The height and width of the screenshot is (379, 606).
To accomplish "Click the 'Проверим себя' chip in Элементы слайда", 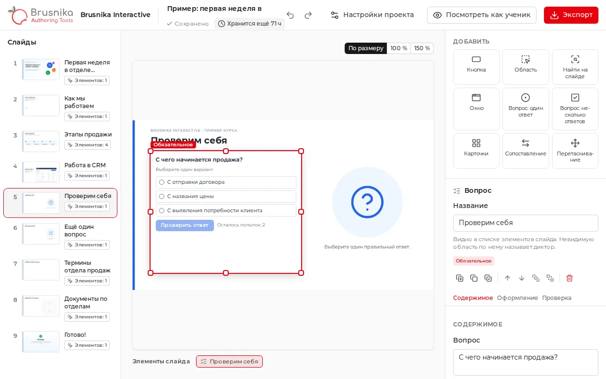I will pyautogui.click(x=229, y=361).
